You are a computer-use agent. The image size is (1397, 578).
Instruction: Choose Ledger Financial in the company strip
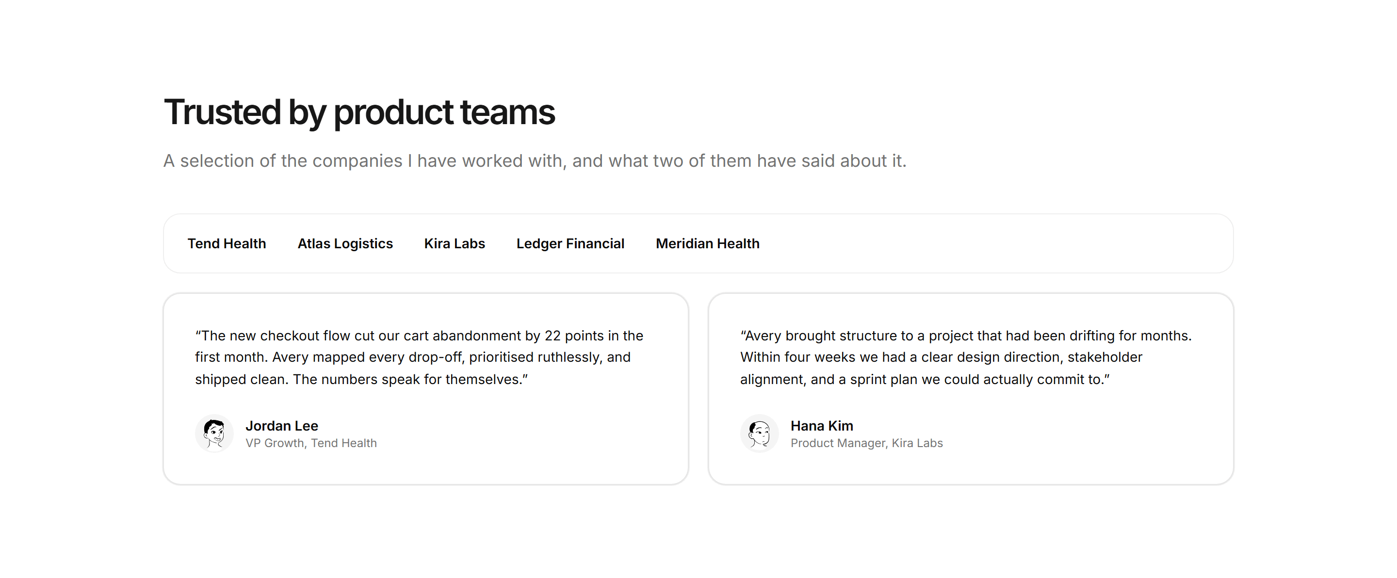pyautogui.click(x=570, y=243)
